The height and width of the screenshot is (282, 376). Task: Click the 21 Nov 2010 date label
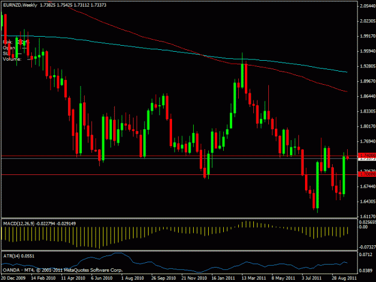pos(194,278)
